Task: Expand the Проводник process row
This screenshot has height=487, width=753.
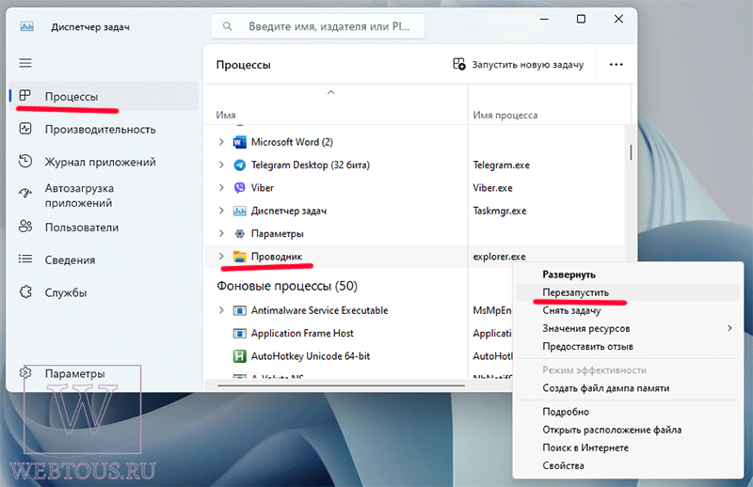Action: point(221,257)
